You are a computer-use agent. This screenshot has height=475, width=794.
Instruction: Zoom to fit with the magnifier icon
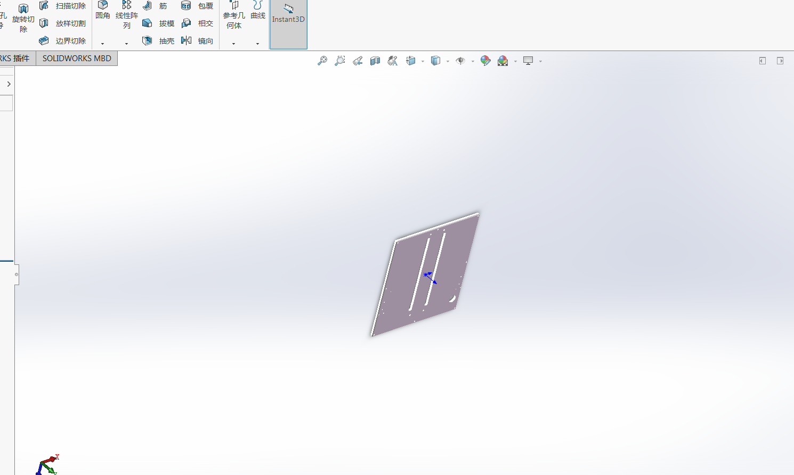click(322, 61)
